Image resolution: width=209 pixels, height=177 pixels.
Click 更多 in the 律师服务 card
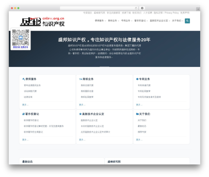[x=25, y=105]
